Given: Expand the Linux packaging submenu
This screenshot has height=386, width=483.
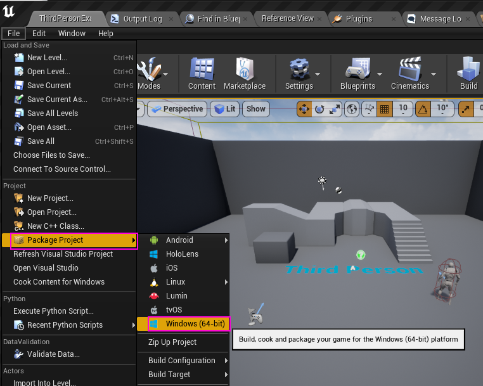Looking at the screenshot, I should coord(183,282).
